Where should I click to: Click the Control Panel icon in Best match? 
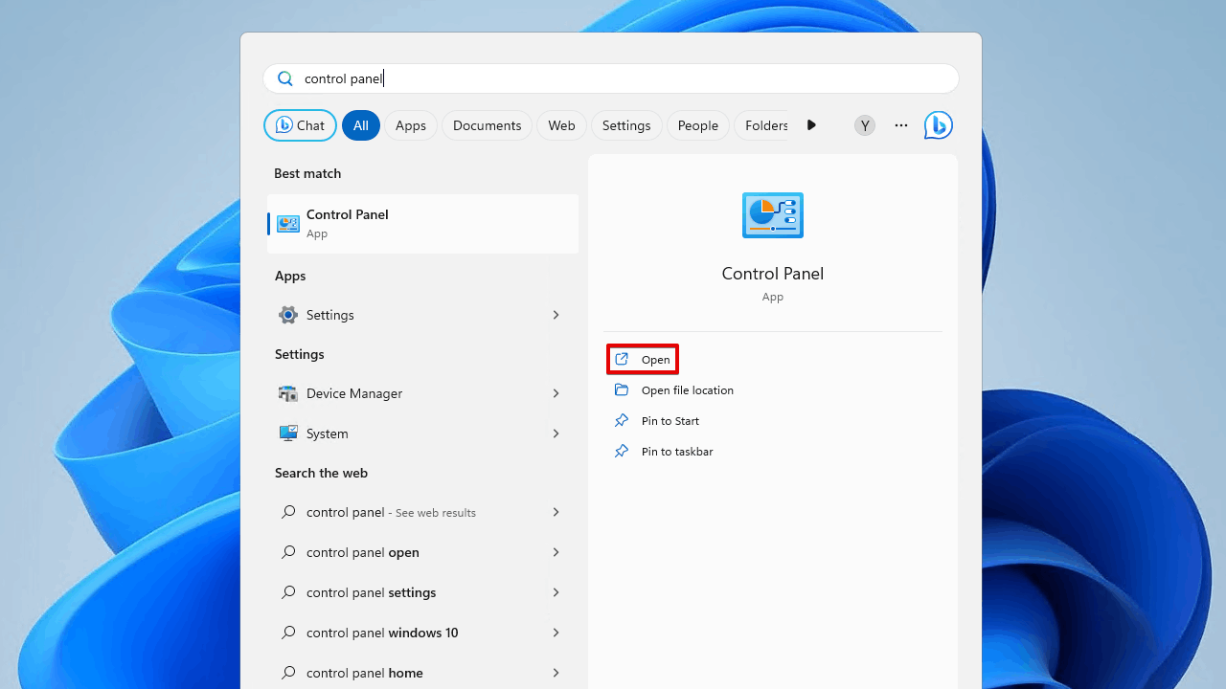tap(287, 224)
